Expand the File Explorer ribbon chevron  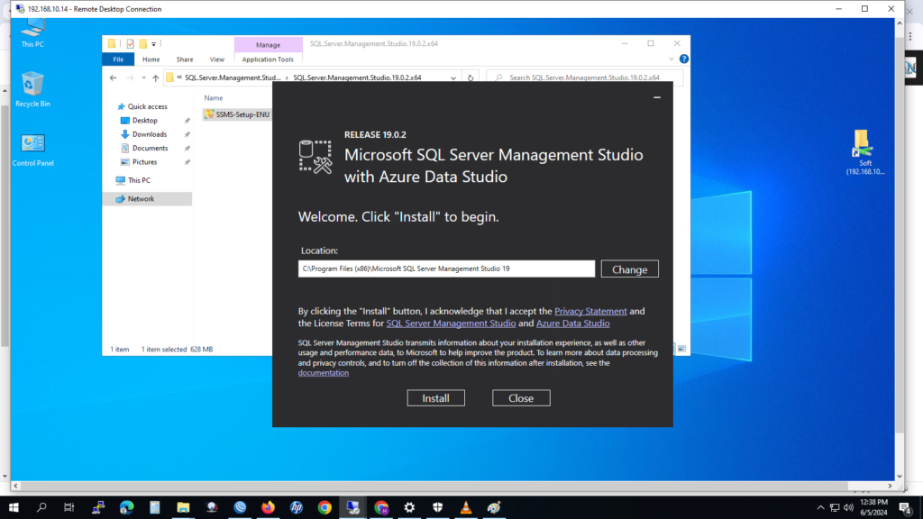671,59
